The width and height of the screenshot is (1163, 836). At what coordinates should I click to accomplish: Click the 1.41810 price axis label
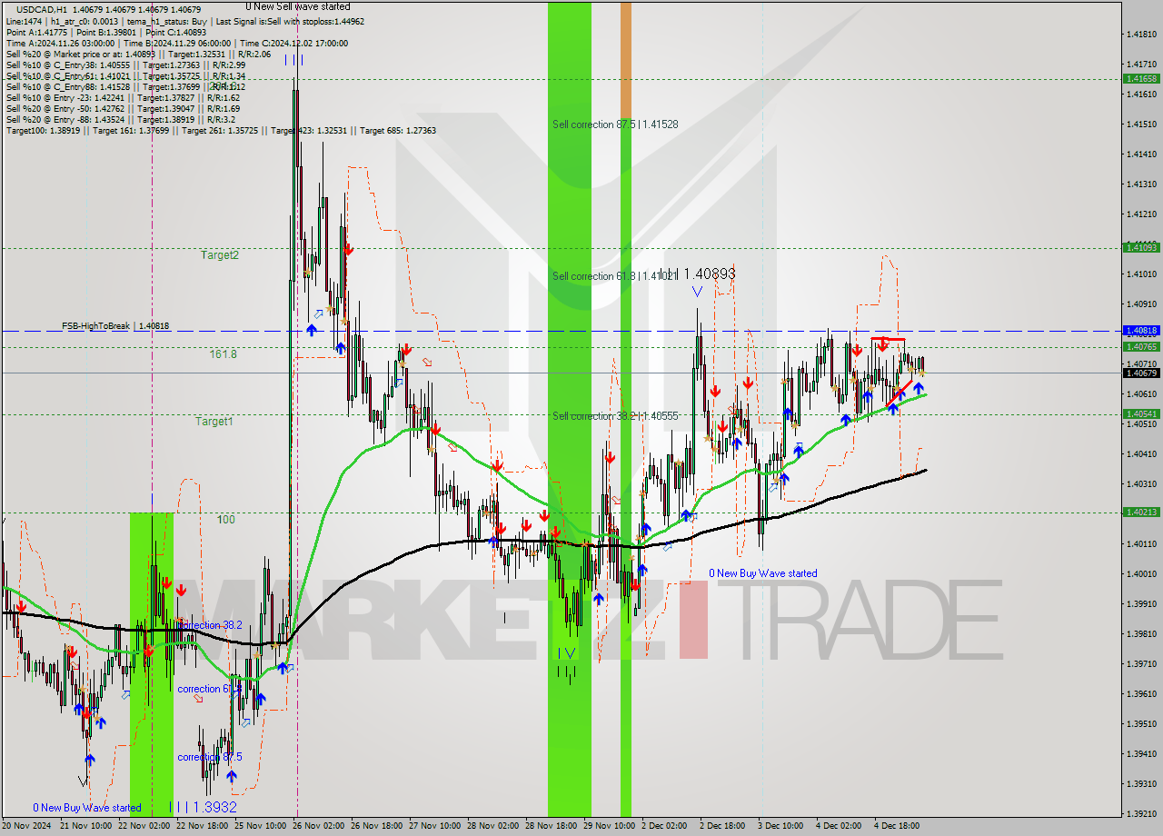1141,35
